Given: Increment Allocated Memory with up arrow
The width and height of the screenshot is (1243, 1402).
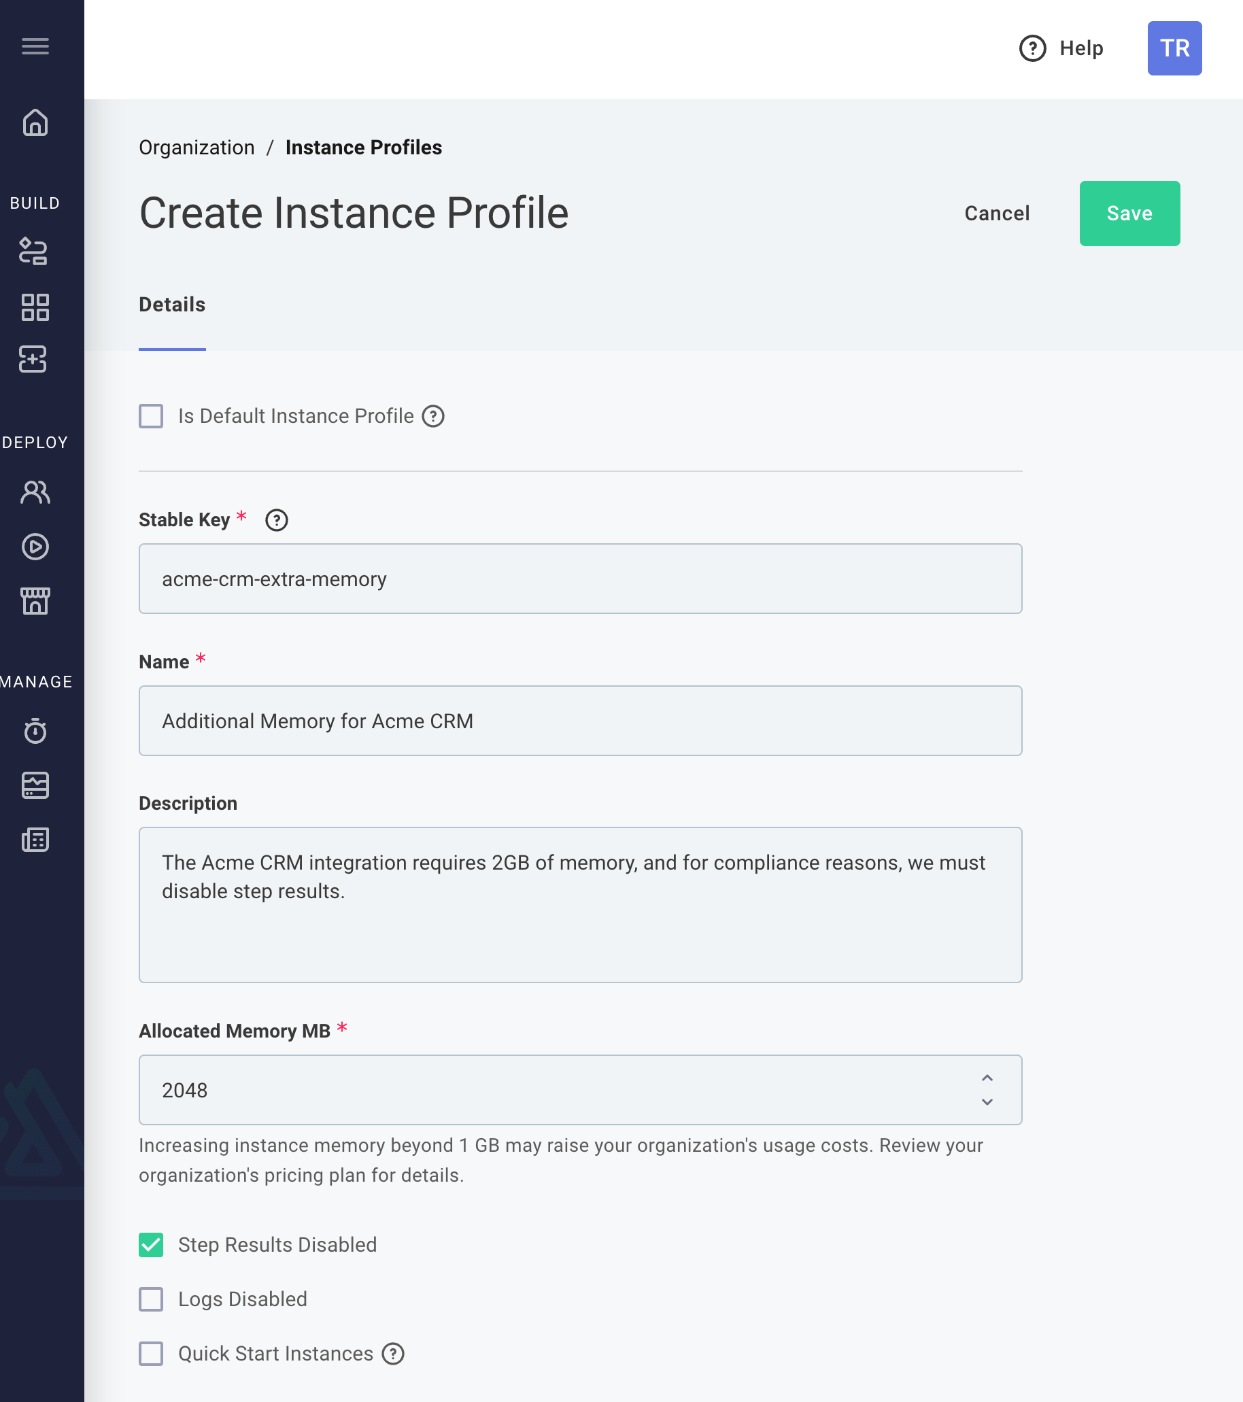Looking at the screenshot, I should [988, 1078].
